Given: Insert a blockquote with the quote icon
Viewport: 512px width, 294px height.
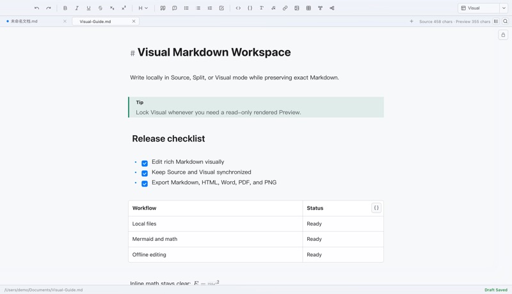Looking at the screenshot, I should coord(163,8).
